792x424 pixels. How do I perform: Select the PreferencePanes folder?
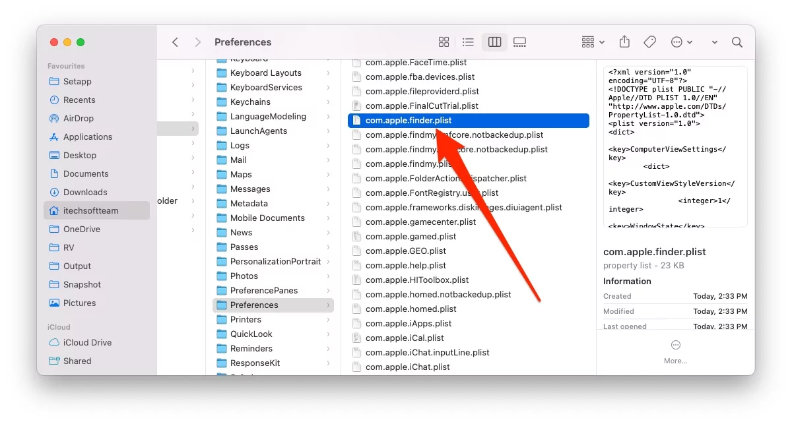click(x=273, y=291)
